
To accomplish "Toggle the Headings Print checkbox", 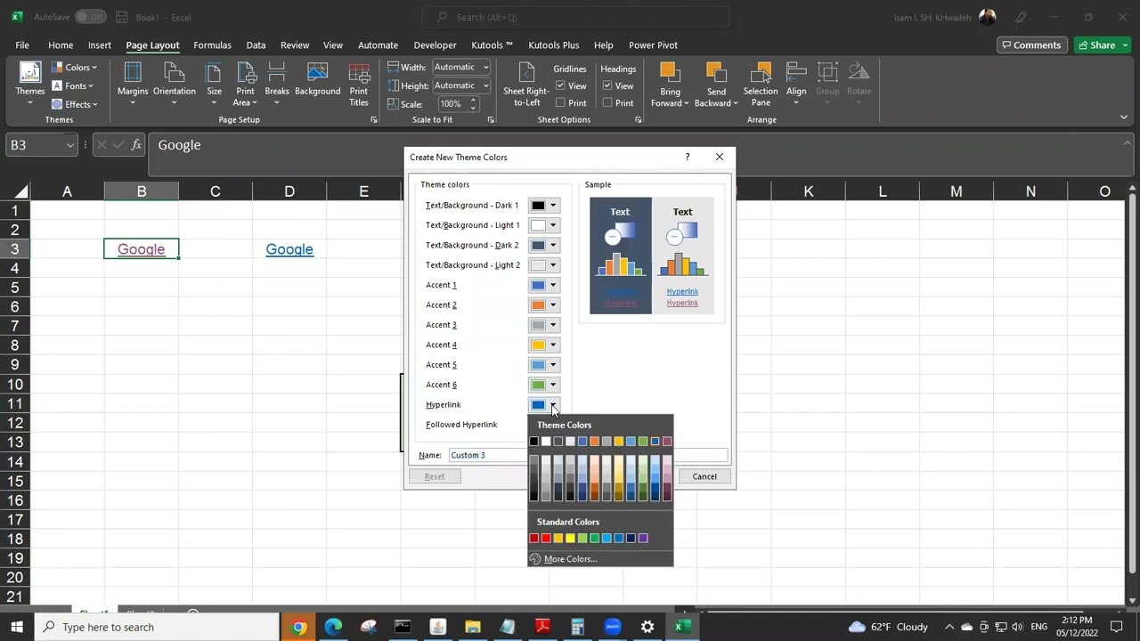I will (x=607, y=102).
